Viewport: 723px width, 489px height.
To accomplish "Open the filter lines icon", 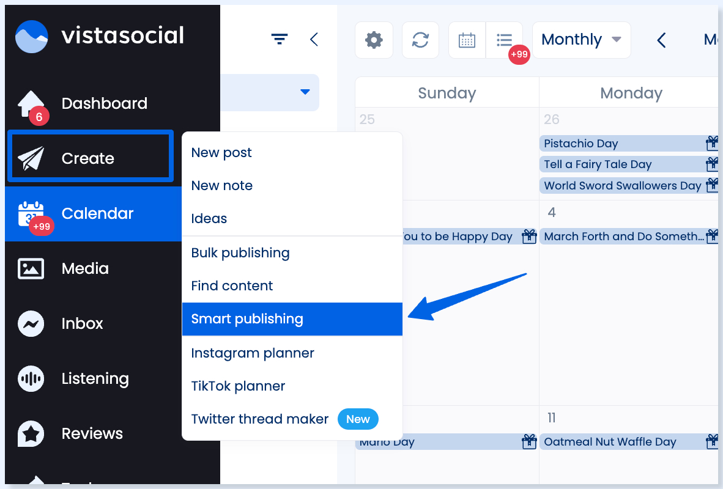I will point(280,40).
